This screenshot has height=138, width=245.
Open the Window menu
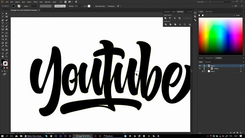tap(48, 2)
